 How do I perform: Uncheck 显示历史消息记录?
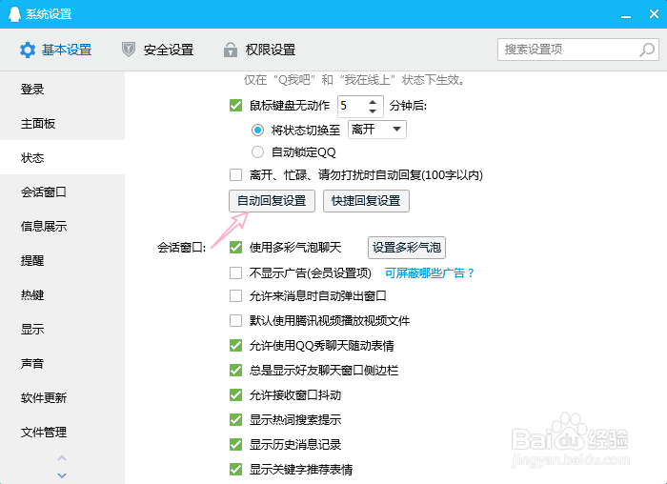click(x=235, y=445)
